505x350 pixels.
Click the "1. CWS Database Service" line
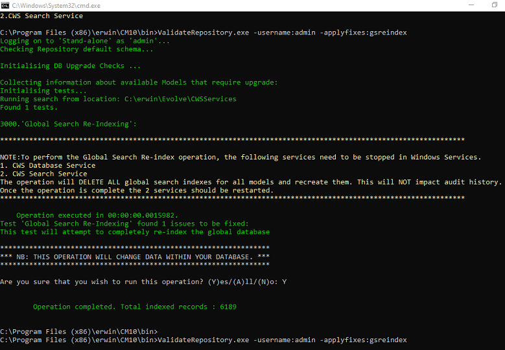47,165
